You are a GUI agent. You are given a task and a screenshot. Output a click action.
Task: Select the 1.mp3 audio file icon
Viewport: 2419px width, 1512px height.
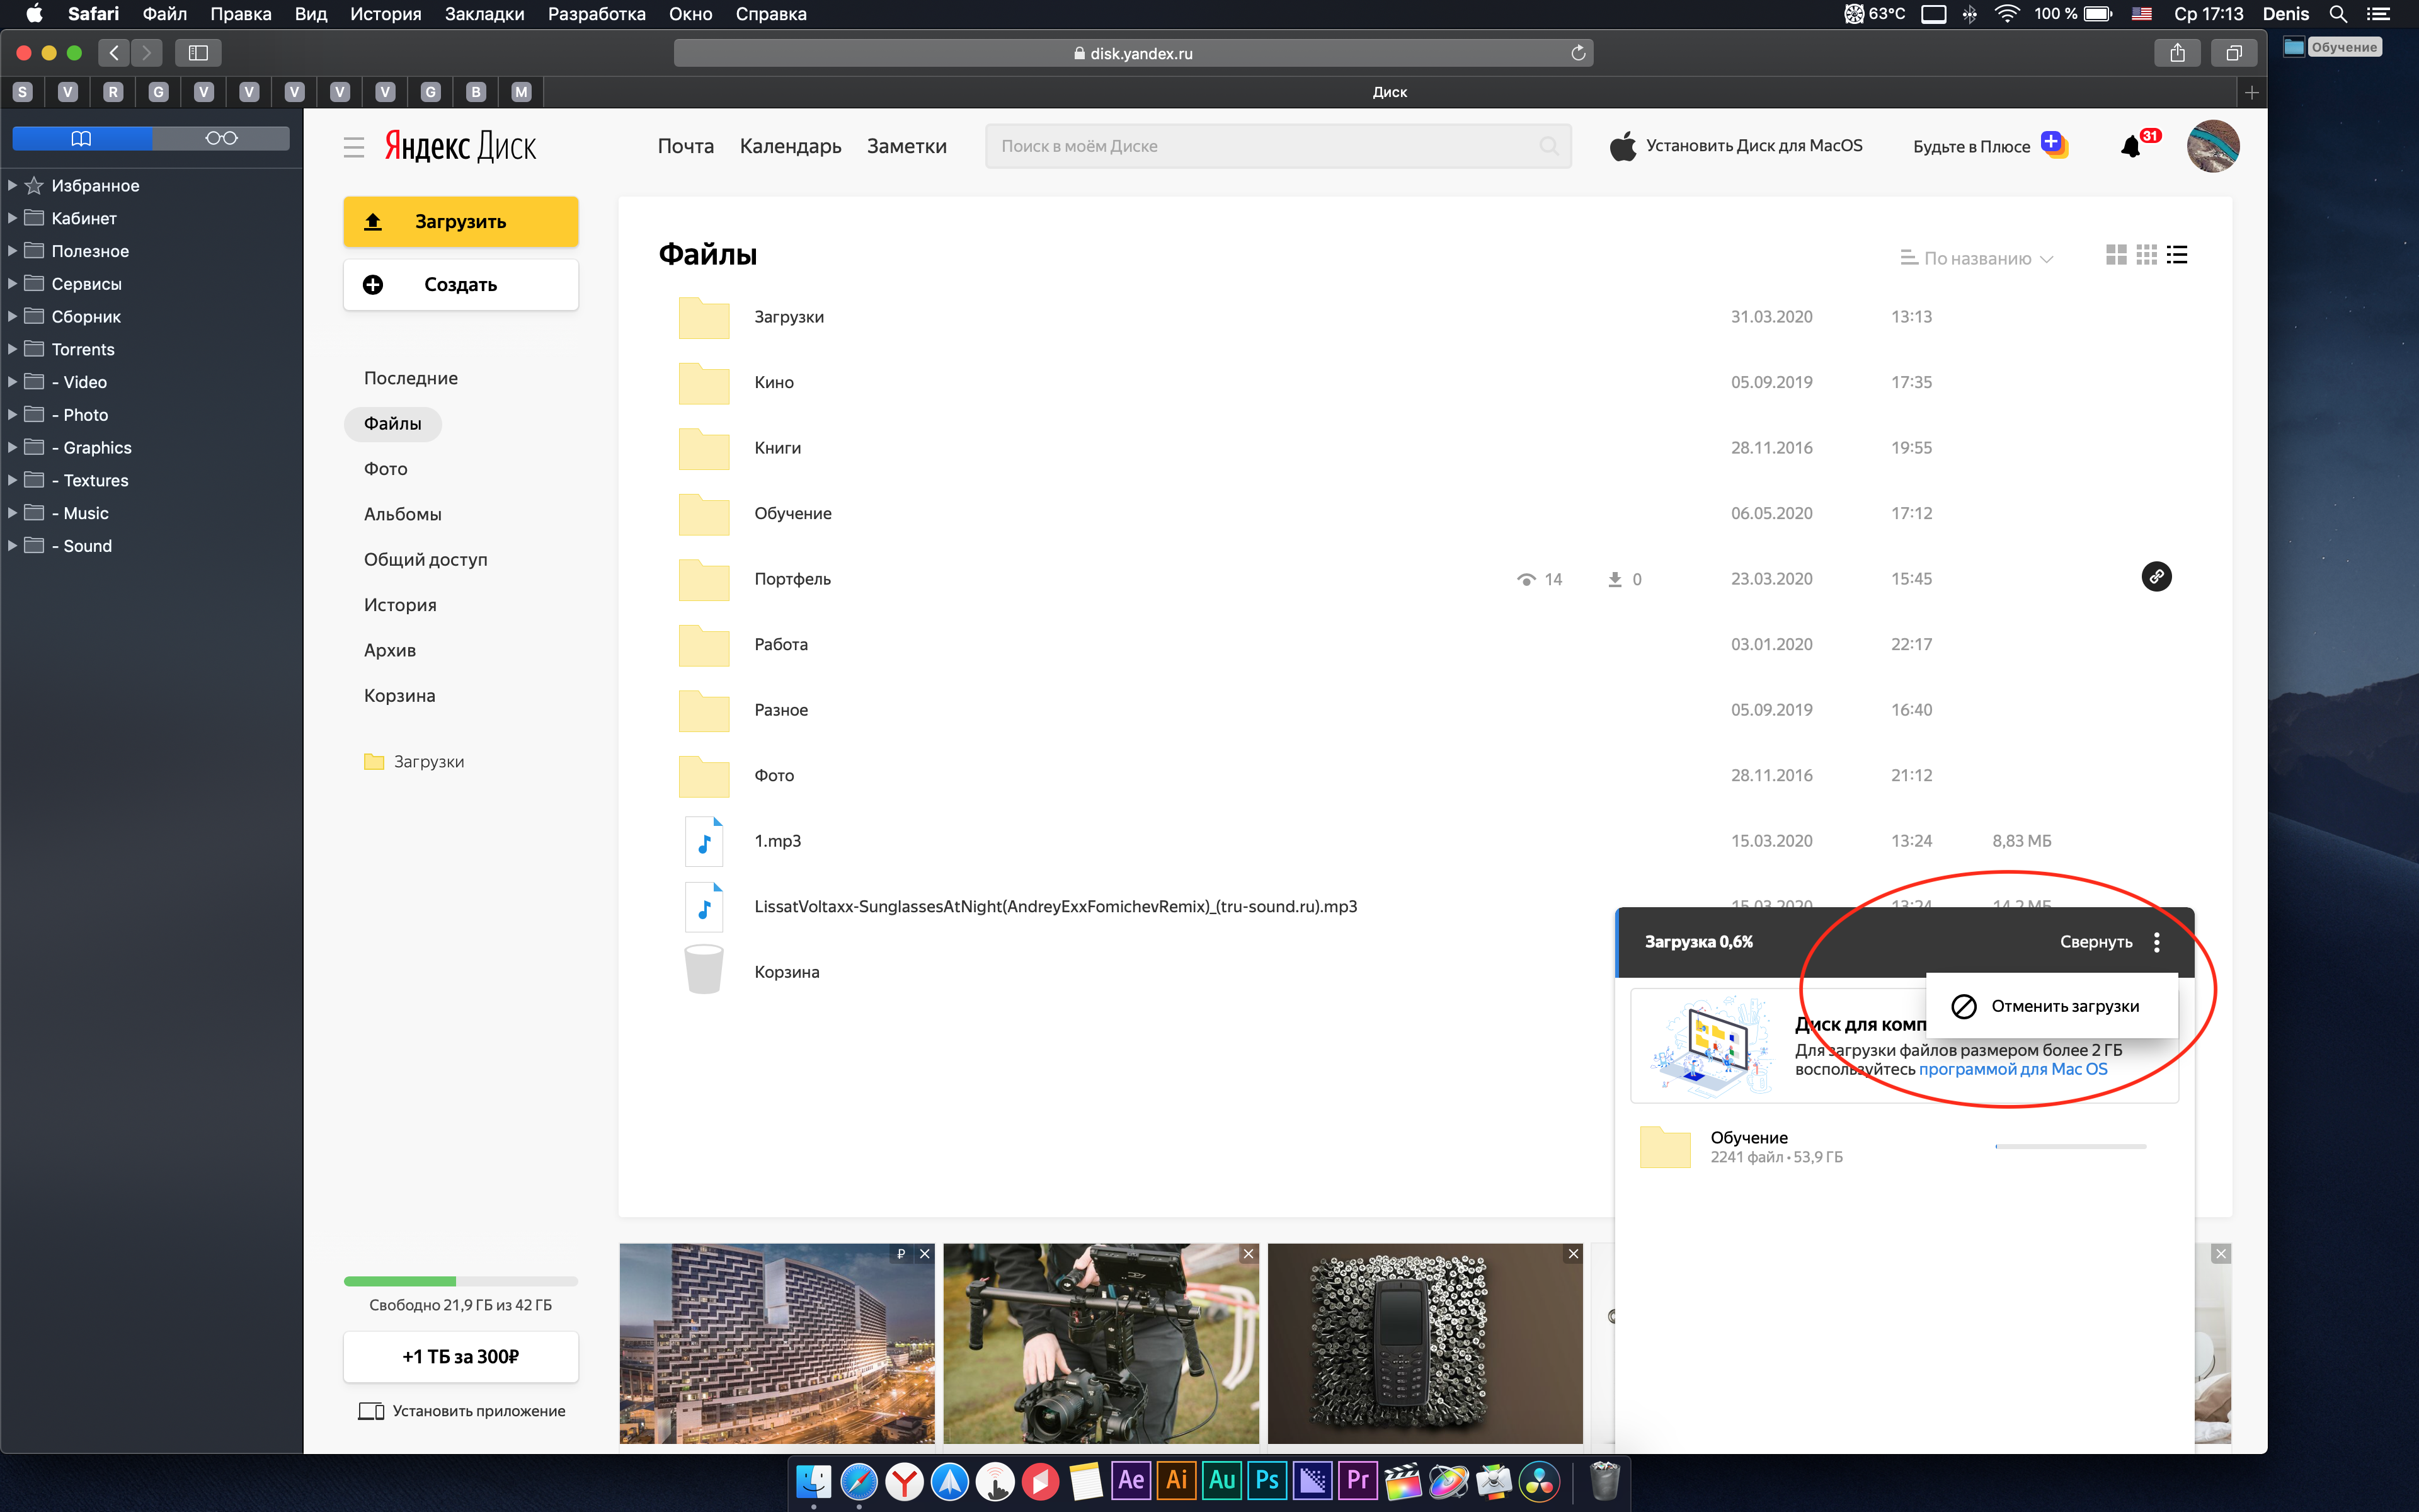(x=704, y=841)
